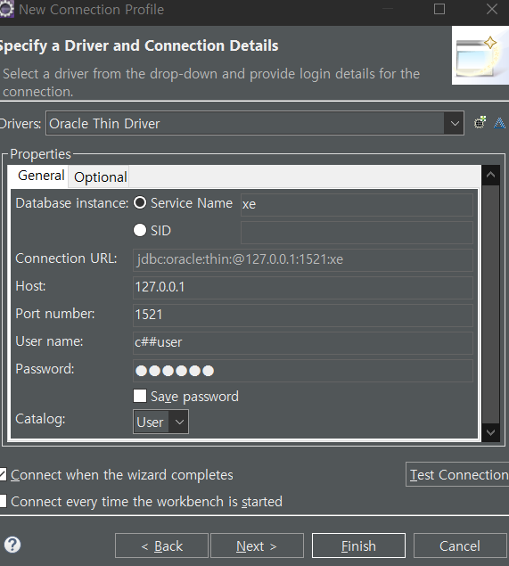Close the New Connection Profile dialog
509x566 pixels.
coord(492,9)
